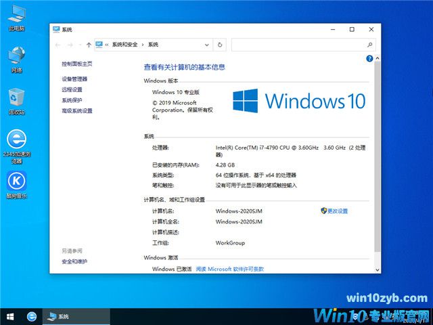Screen dimensions: 433x325
Task: Maximize the System window
Action: (352, 29)
